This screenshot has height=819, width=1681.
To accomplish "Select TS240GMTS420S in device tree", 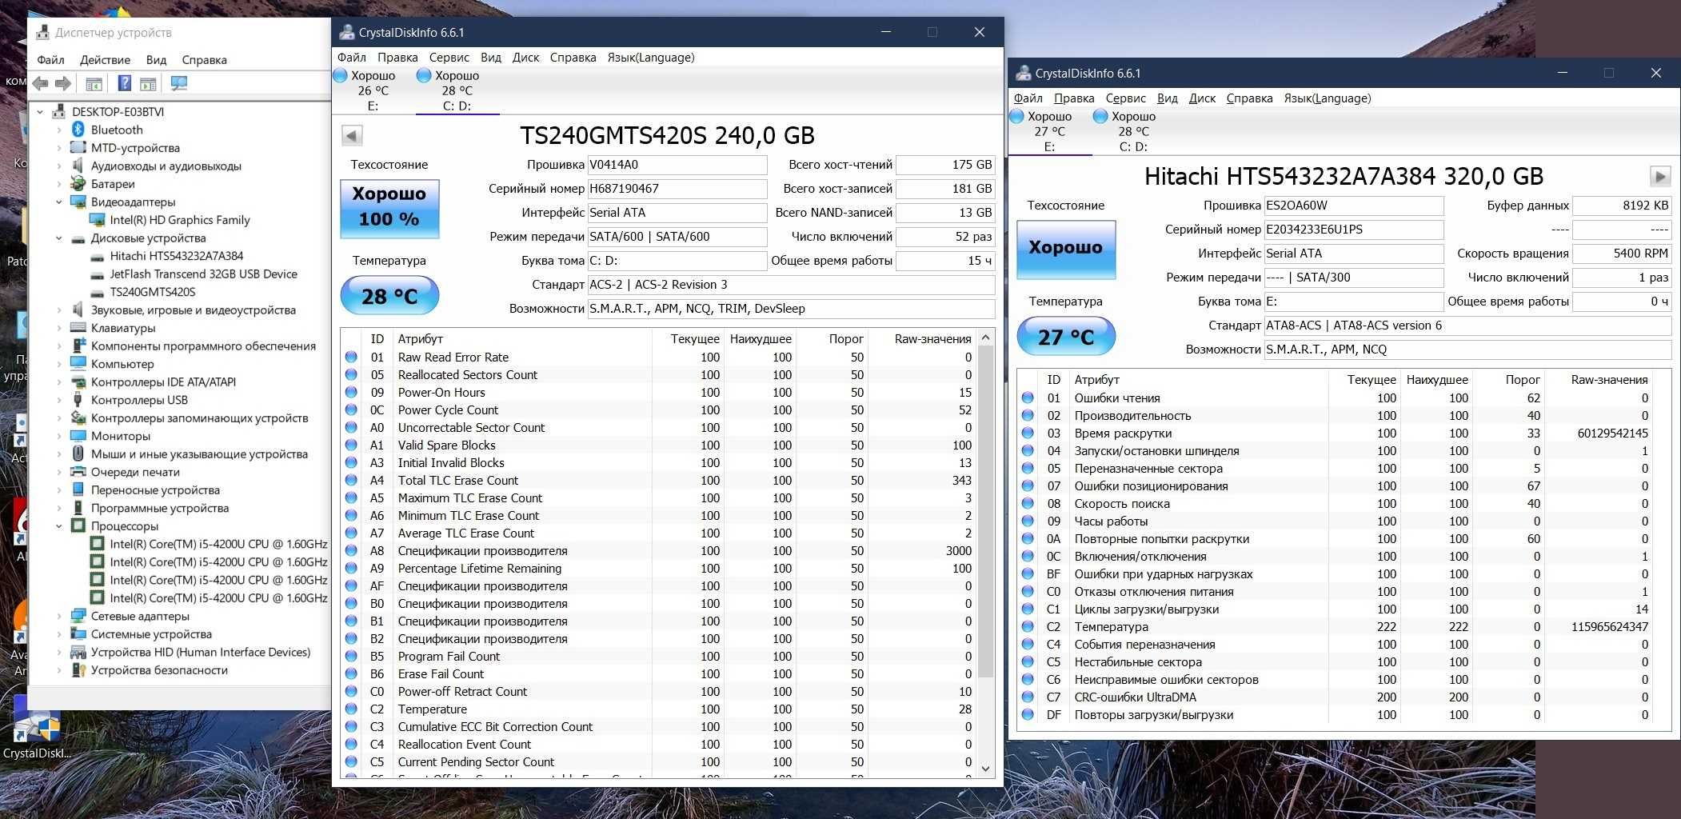I will [153, 292].
